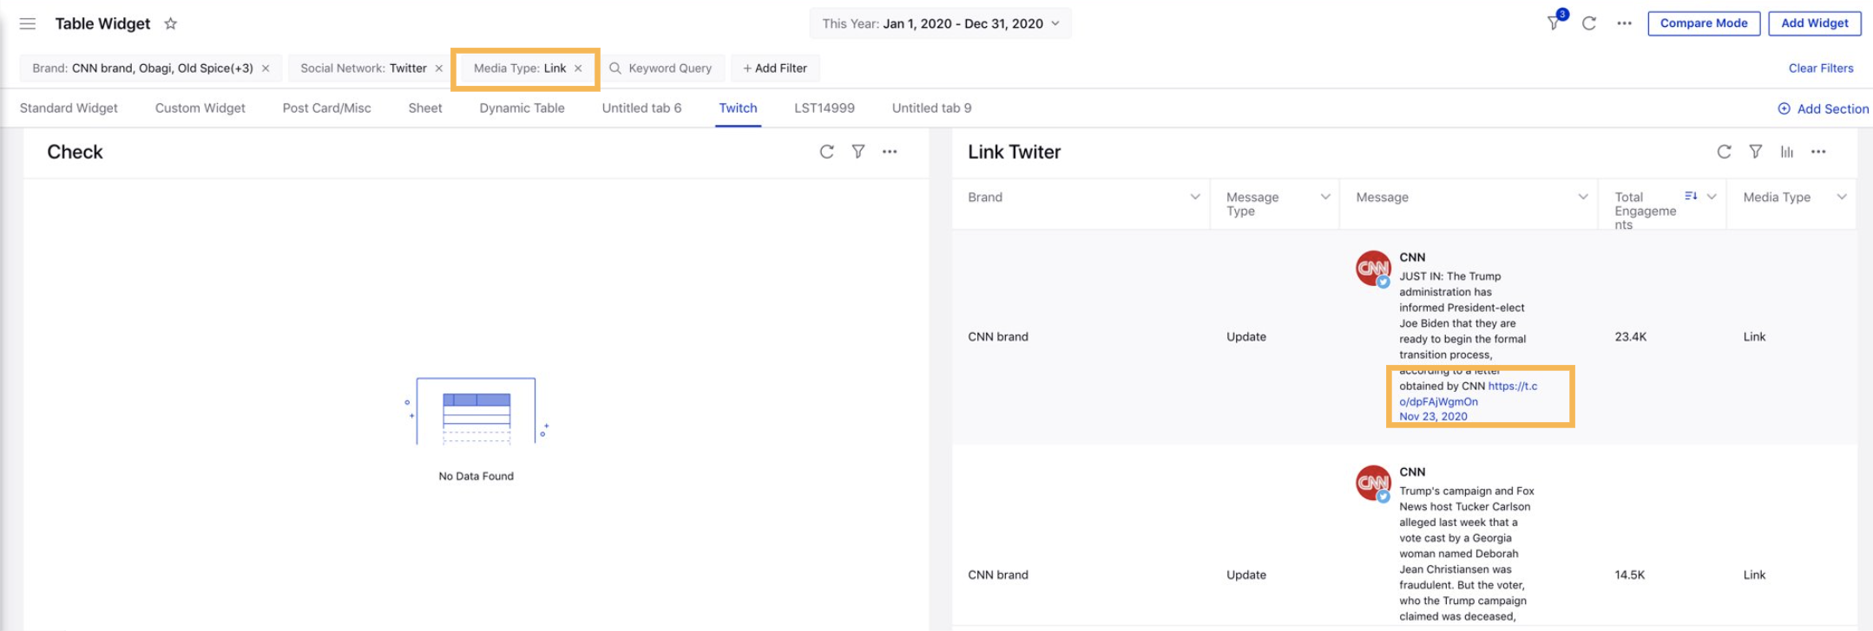Click the CNN avatar in first message

1373,269
